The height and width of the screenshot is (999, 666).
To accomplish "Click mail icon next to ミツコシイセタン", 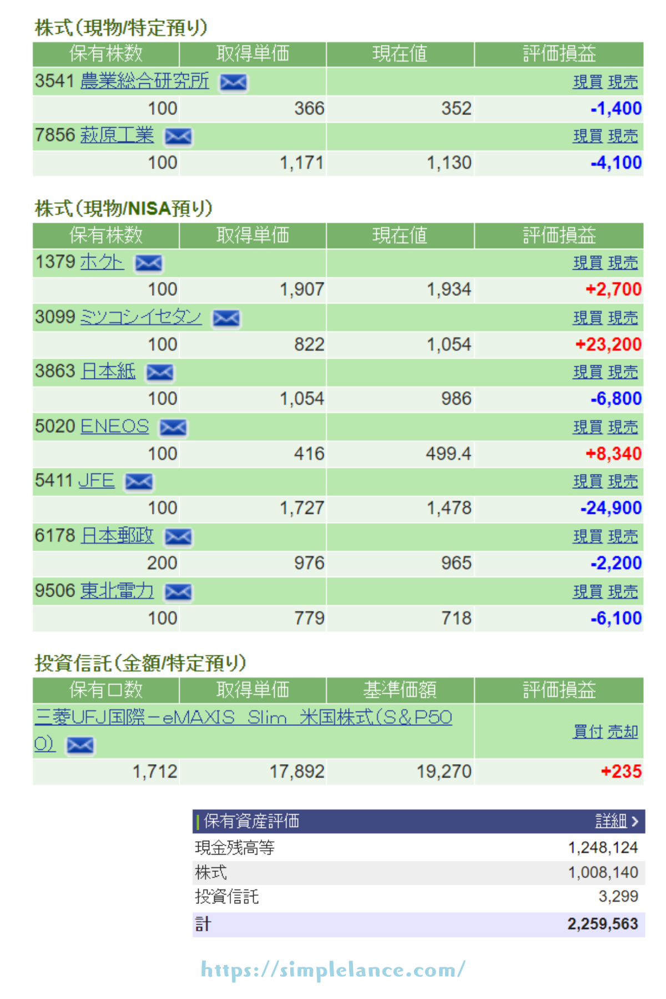I will point(226,319).
